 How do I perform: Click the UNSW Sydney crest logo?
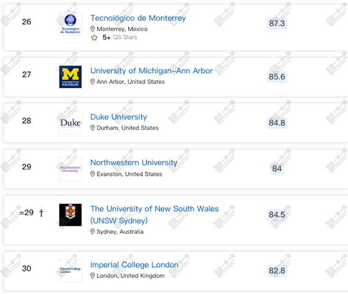[70, 215]
